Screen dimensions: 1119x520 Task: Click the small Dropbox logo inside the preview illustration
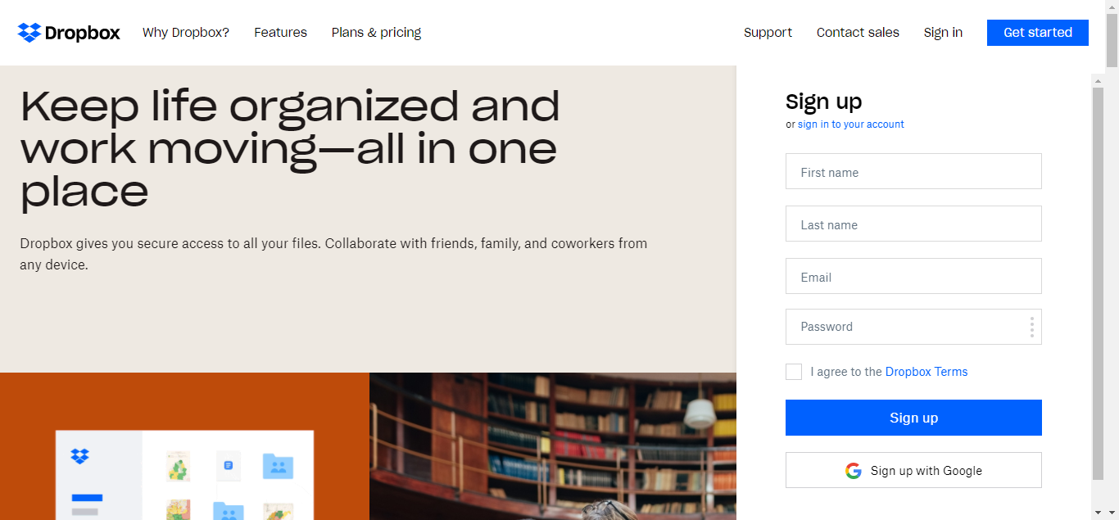(79, 456)
